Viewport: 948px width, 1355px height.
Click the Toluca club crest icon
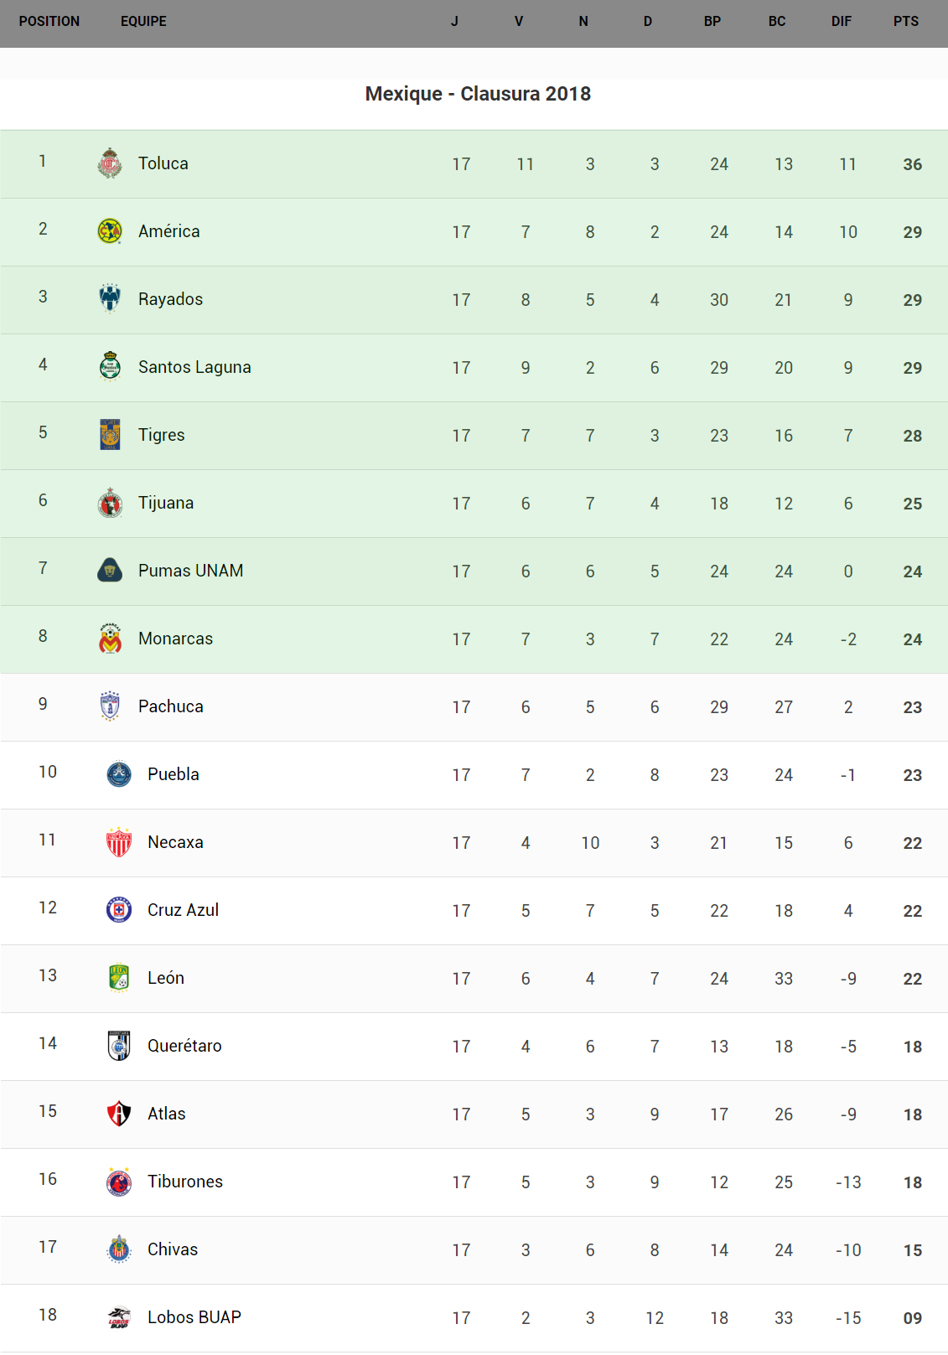tap(110, 163)
